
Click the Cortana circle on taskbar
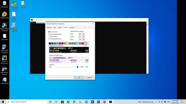tap(50, 102)
